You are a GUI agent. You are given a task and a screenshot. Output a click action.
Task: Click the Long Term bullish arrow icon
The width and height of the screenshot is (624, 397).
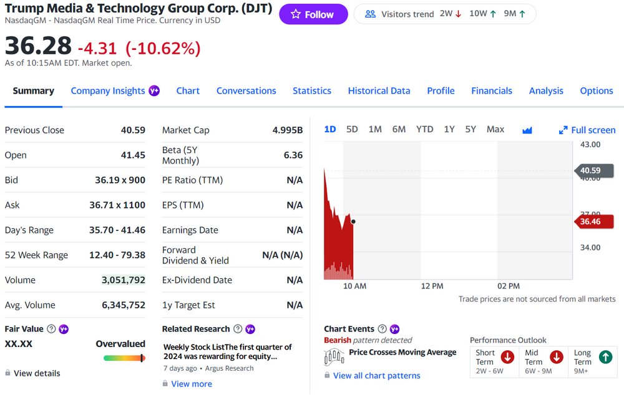pos(605,357)
